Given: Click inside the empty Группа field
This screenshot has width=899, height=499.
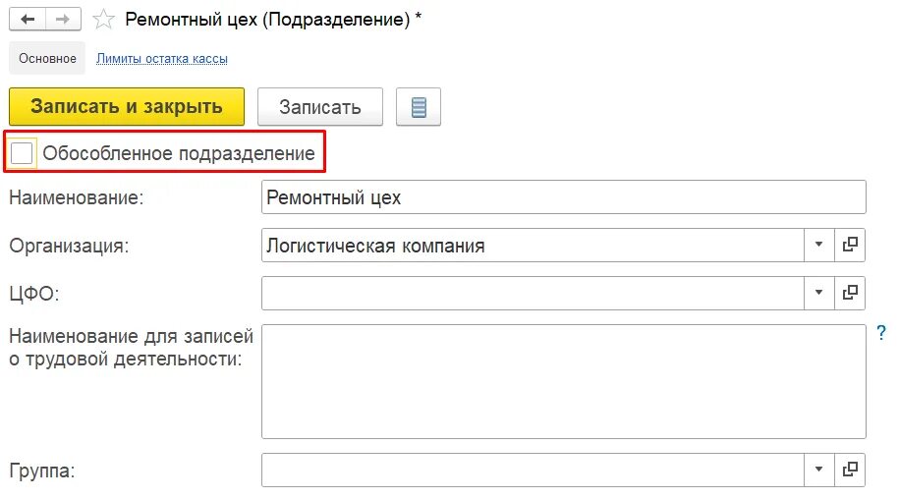Looking at the screenshot, I should click(x=533, y=470).
